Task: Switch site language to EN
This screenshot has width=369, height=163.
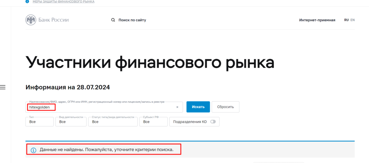Action: [352, 20]
